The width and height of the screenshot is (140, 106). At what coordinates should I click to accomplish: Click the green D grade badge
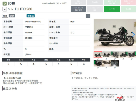(x=4, y=4)
